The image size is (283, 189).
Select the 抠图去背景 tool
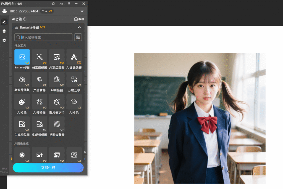point(57,124)
